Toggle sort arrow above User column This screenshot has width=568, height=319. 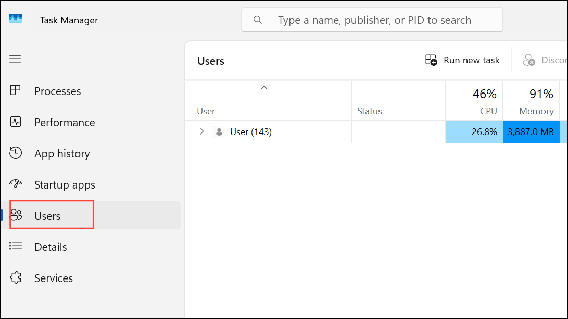264,88
